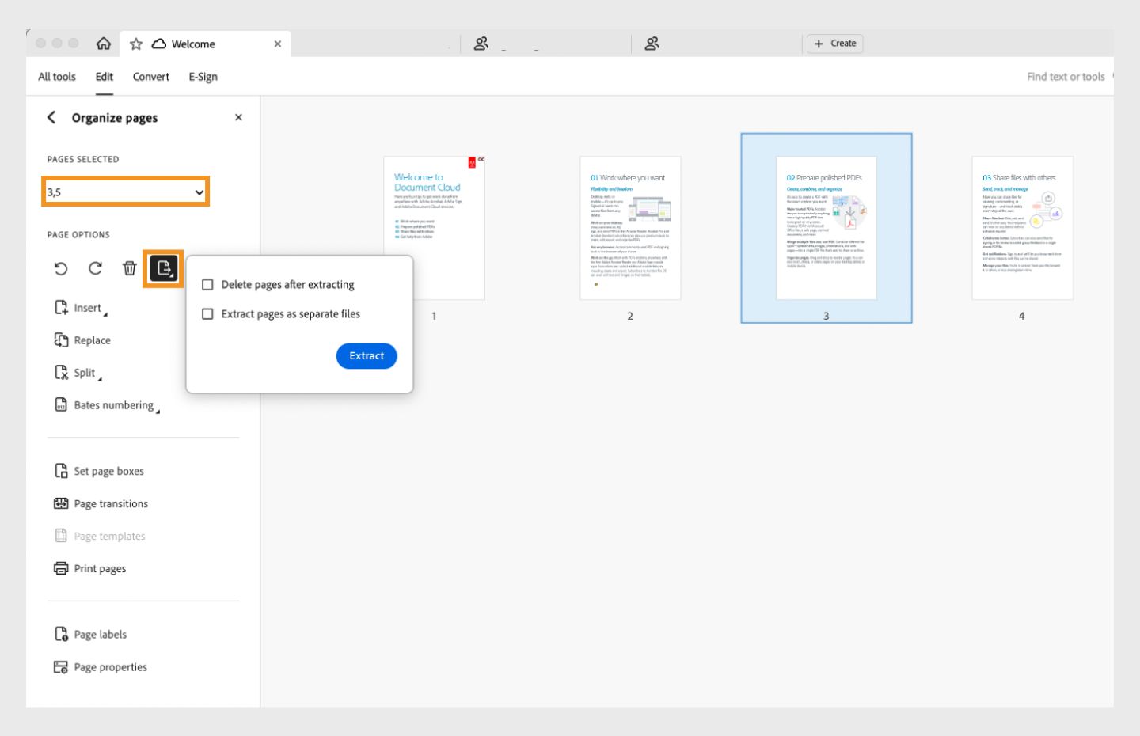Click the delete pages trash icon
The width and height of the screenshot is (1140, 736).
pos(128,268)
